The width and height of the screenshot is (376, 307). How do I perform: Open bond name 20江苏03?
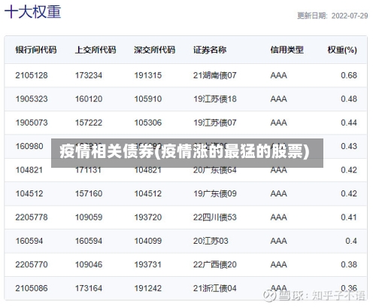[x=211, y=241]
